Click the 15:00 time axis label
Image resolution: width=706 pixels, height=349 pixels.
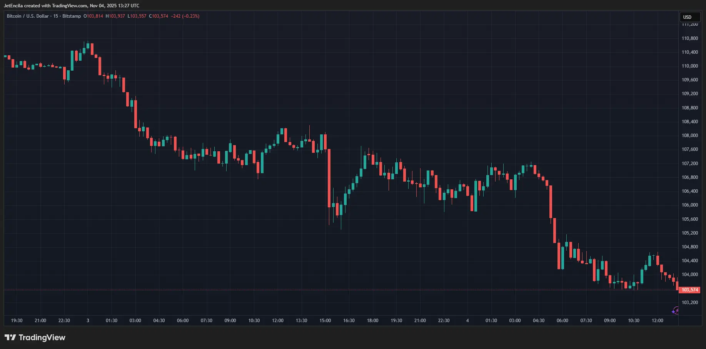pos(325,321)
